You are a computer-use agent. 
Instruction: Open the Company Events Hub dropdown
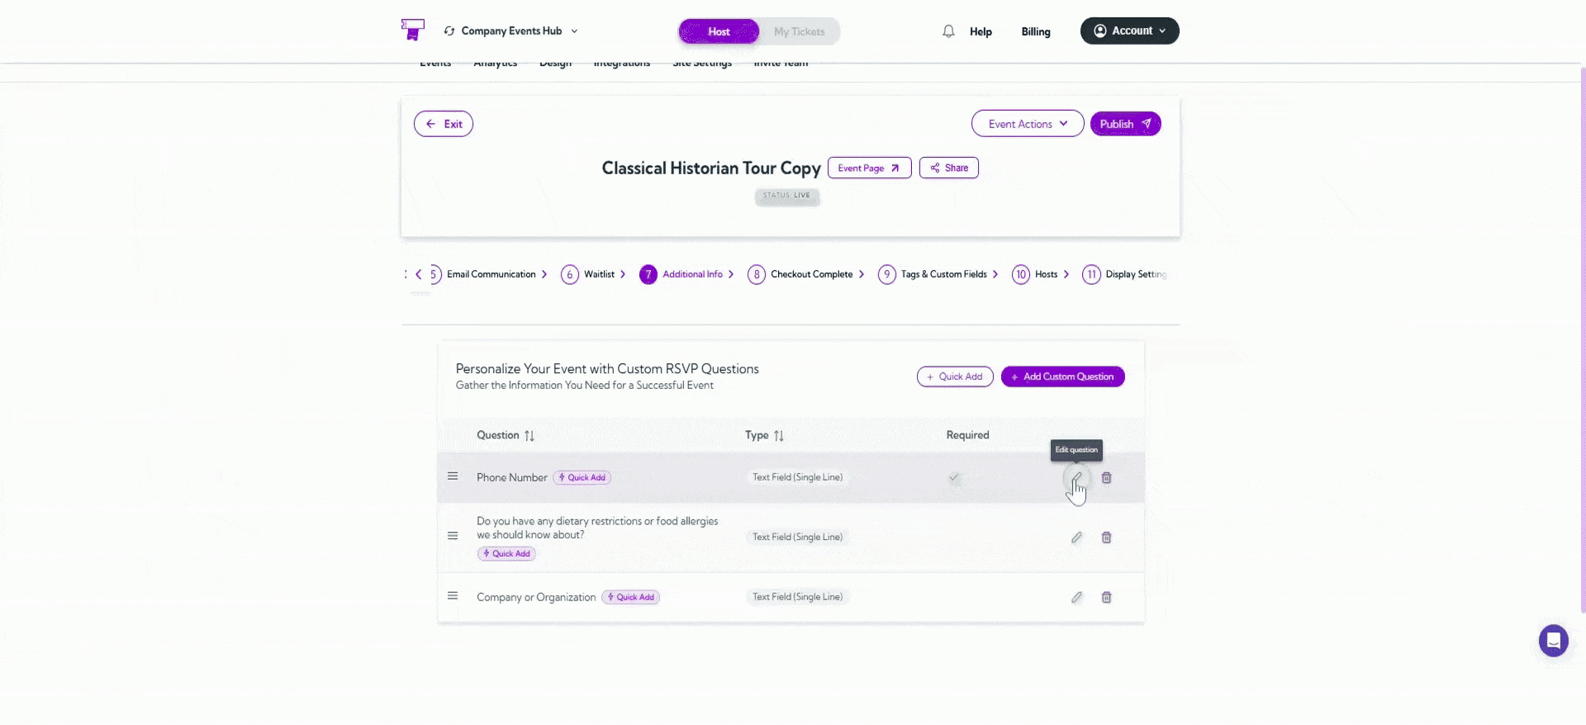coord(511,31)
